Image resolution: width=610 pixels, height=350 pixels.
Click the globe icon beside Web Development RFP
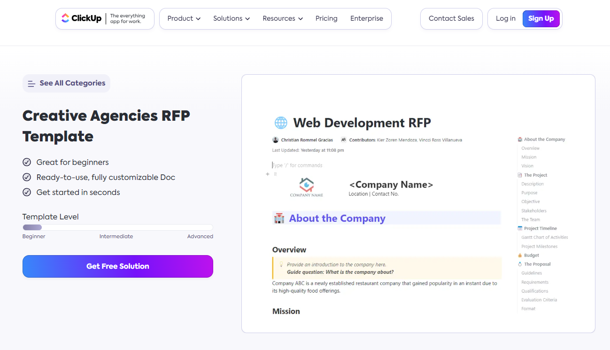pyautogui.click(x=281, y=123)
